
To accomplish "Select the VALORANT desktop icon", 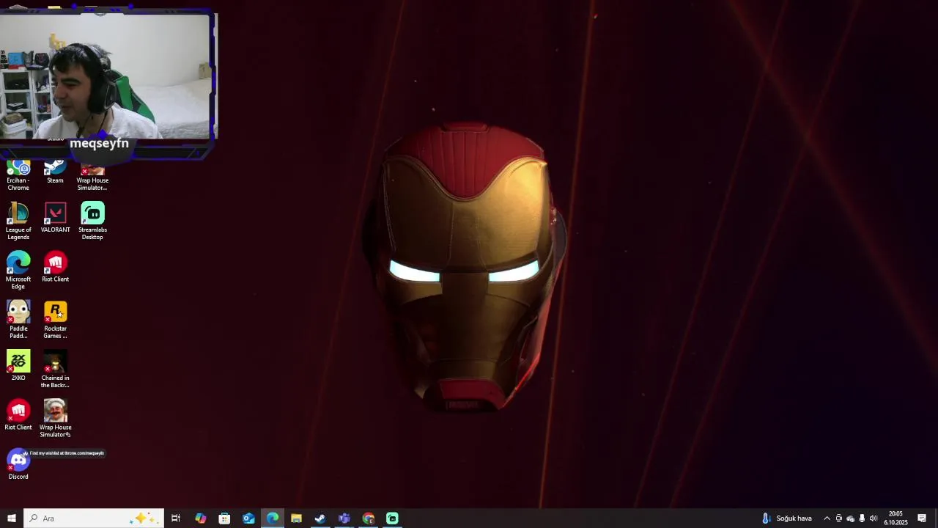I will point(55,218).
